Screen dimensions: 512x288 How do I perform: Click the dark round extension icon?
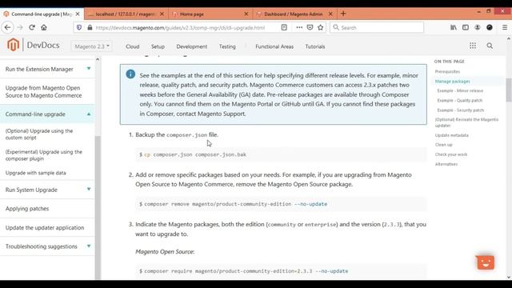click(x=489, y=27)
